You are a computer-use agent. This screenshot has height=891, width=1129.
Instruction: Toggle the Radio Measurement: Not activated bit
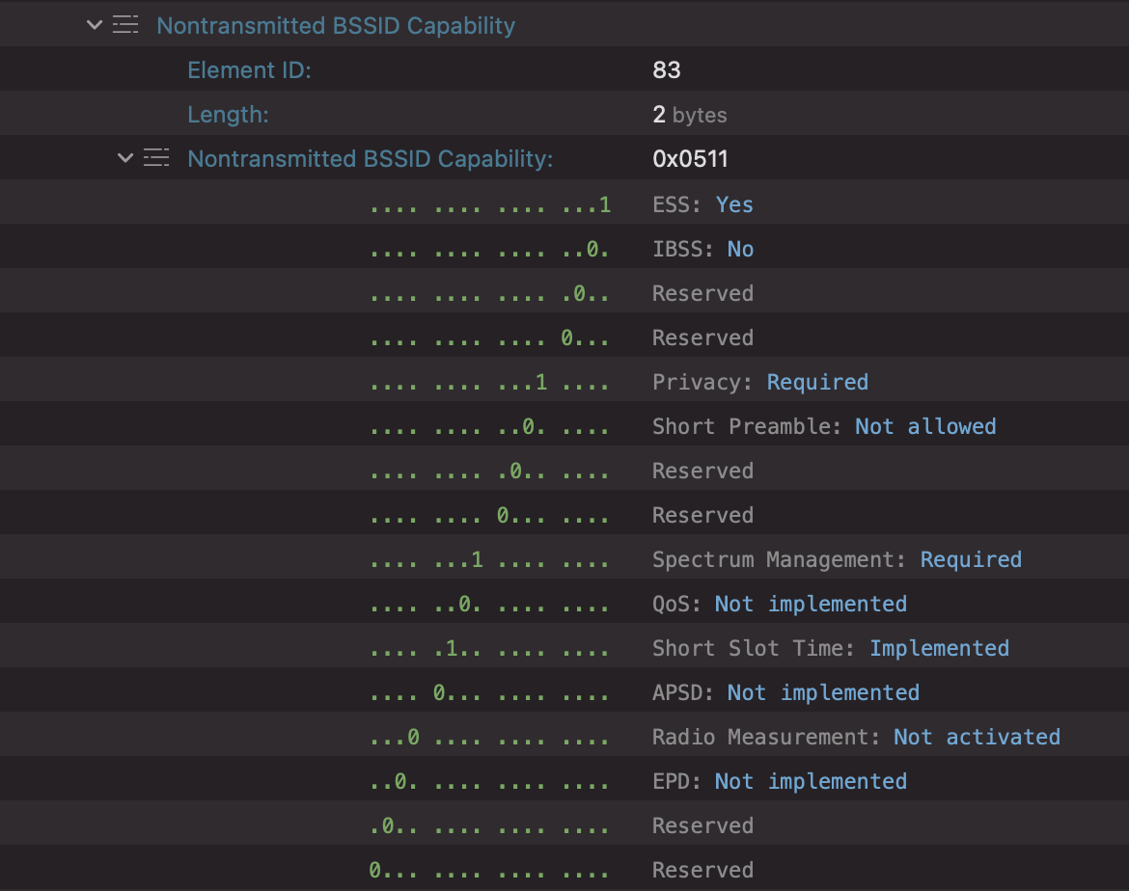pyautogui.click(x=857, y=736)
